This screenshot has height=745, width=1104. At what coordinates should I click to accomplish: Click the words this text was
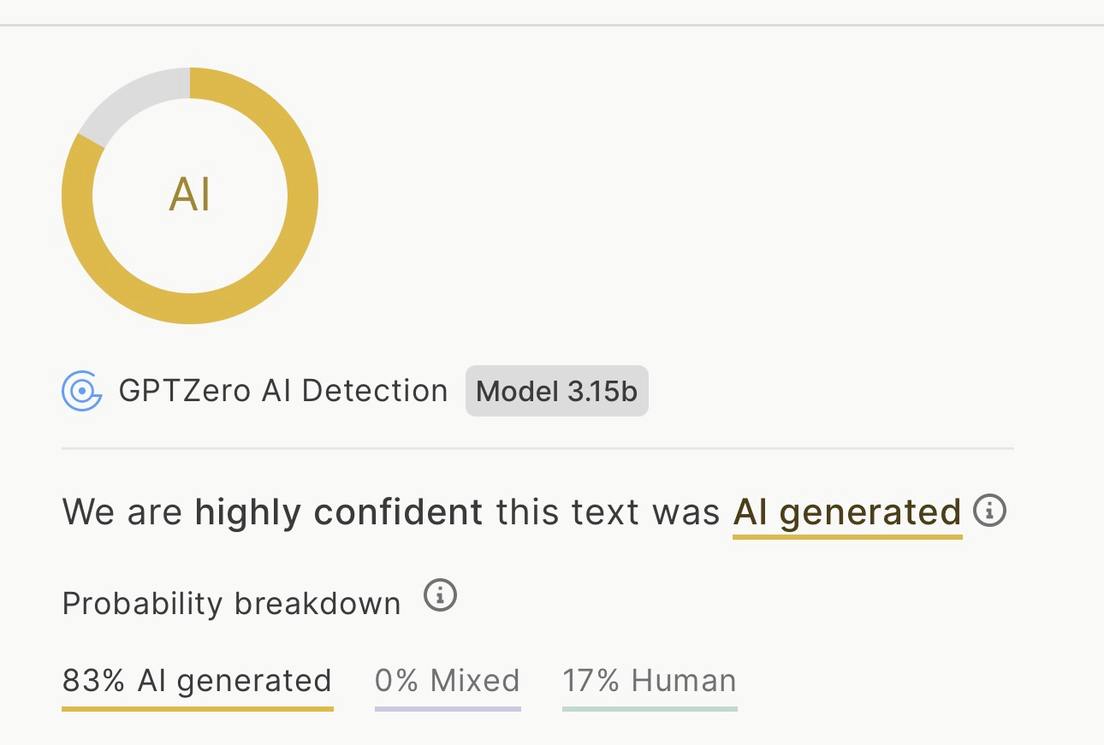[x=608, y=511]
